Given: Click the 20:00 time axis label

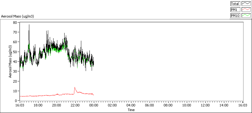Looking at the screenshot, I should coord(57,105).
